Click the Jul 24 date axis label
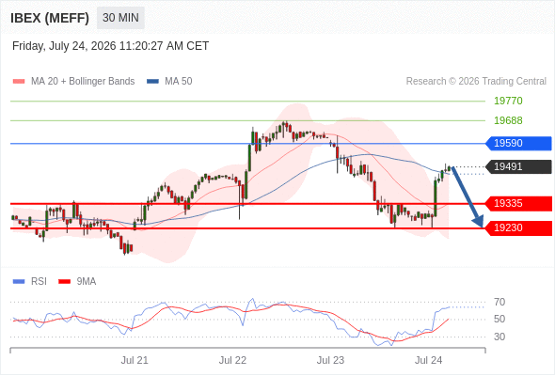The height and width of the screenshot is (376, 555). point(428,360)
